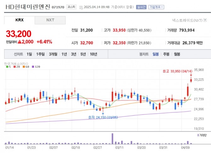The image size is (211, 153).
Task: Select the 10년 line chart period
Action: (94, 54)
